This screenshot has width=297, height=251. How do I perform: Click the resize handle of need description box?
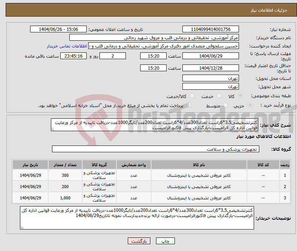53,129
